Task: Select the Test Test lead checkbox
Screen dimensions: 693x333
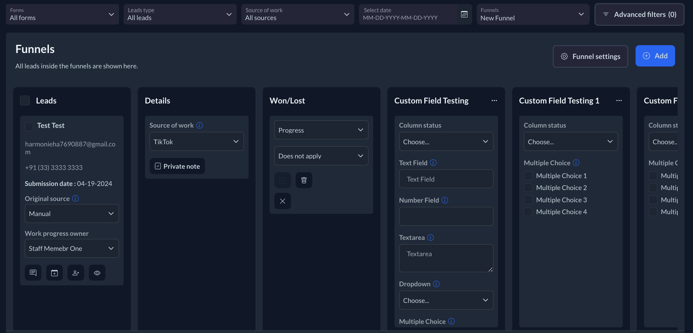Action: point(29,126)
